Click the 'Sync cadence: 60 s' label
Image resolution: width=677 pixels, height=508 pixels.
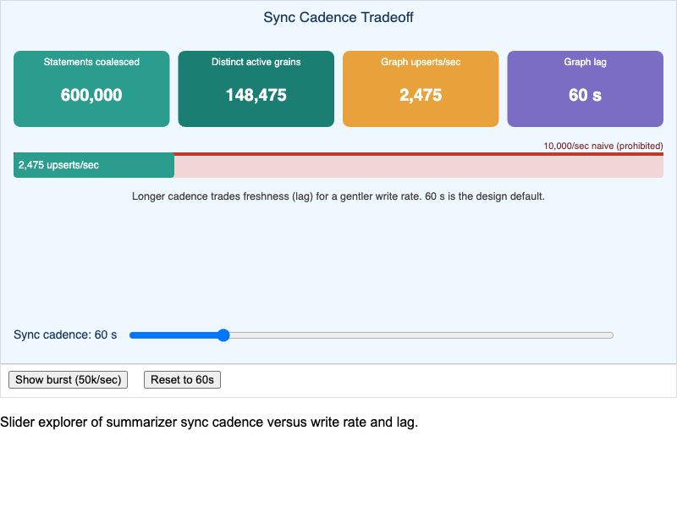point(65,334)
